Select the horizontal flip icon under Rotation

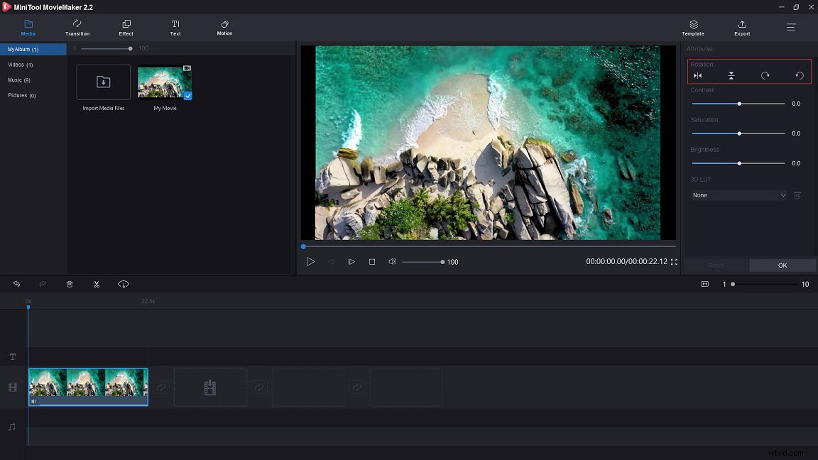pos(698,74)
